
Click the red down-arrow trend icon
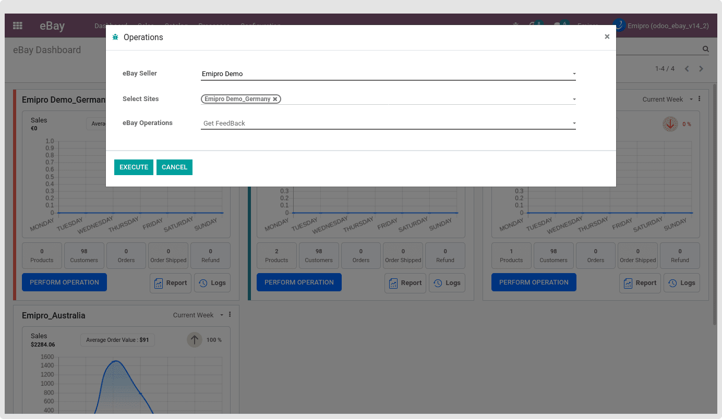click(670, 124)
